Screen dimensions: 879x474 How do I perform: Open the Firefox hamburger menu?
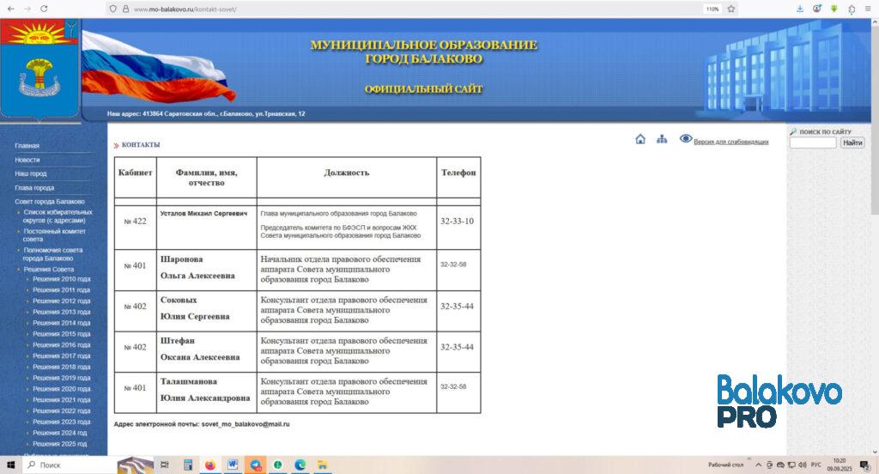868,9
